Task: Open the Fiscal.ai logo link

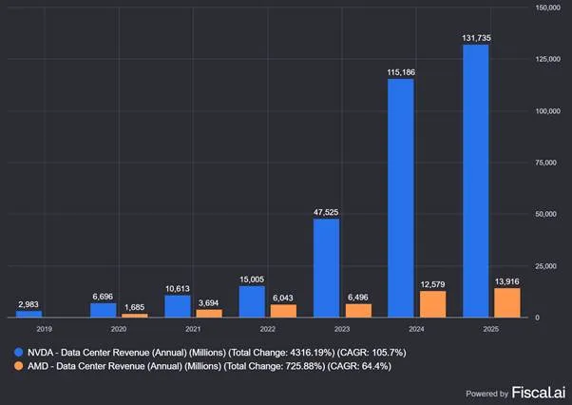Action: (x=539, y=393)
